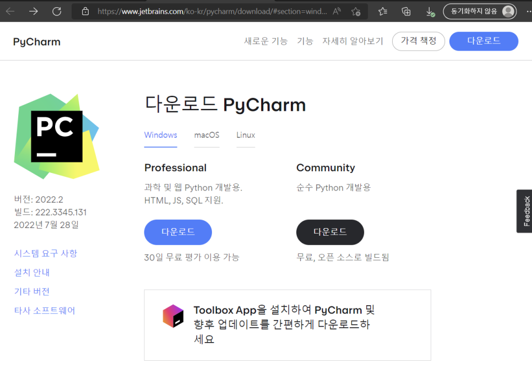Reload the page with the refresh icon
The image size is (532, 390).
(x=57, y=12)
